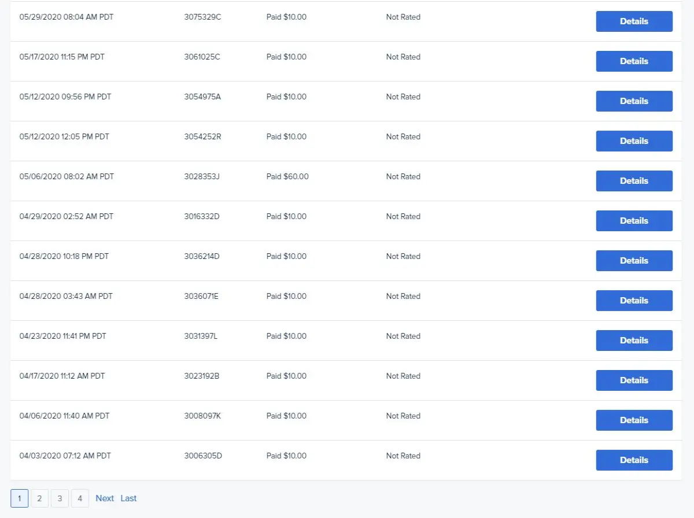Click date 05/17/2020 11:15 PM PDT
694x518 pixels.
[x=62, y=57]
